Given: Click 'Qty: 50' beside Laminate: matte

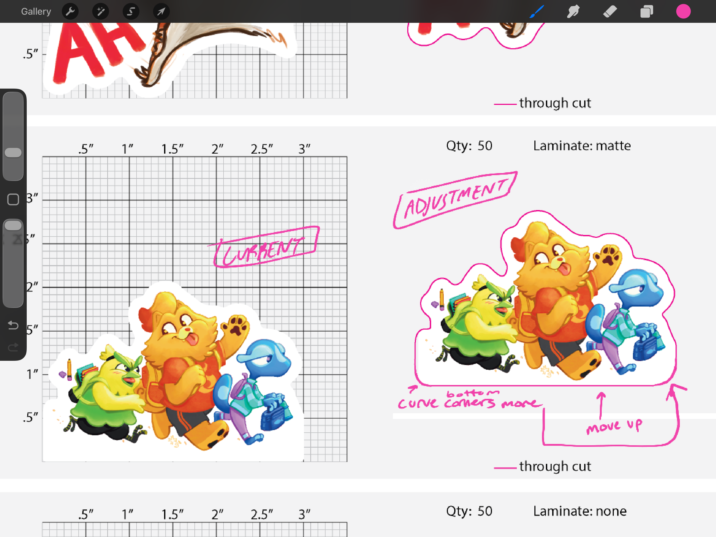Looking at the screenshot, I should [x=469, y=146].
